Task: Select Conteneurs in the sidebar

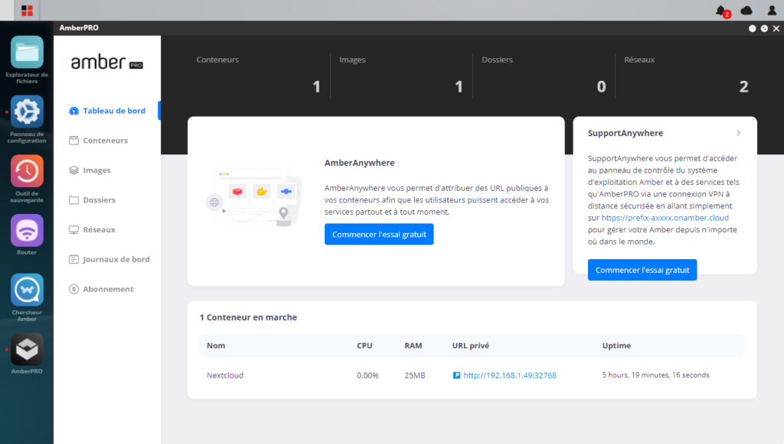Action: click(103, 140)
